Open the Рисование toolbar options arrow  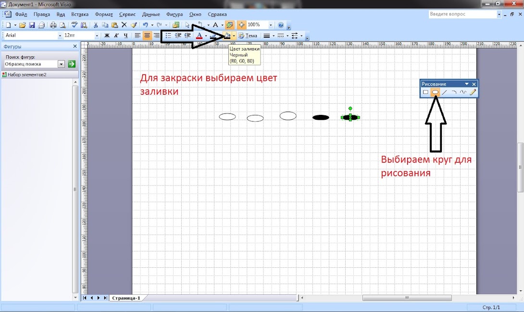point(467,84)
